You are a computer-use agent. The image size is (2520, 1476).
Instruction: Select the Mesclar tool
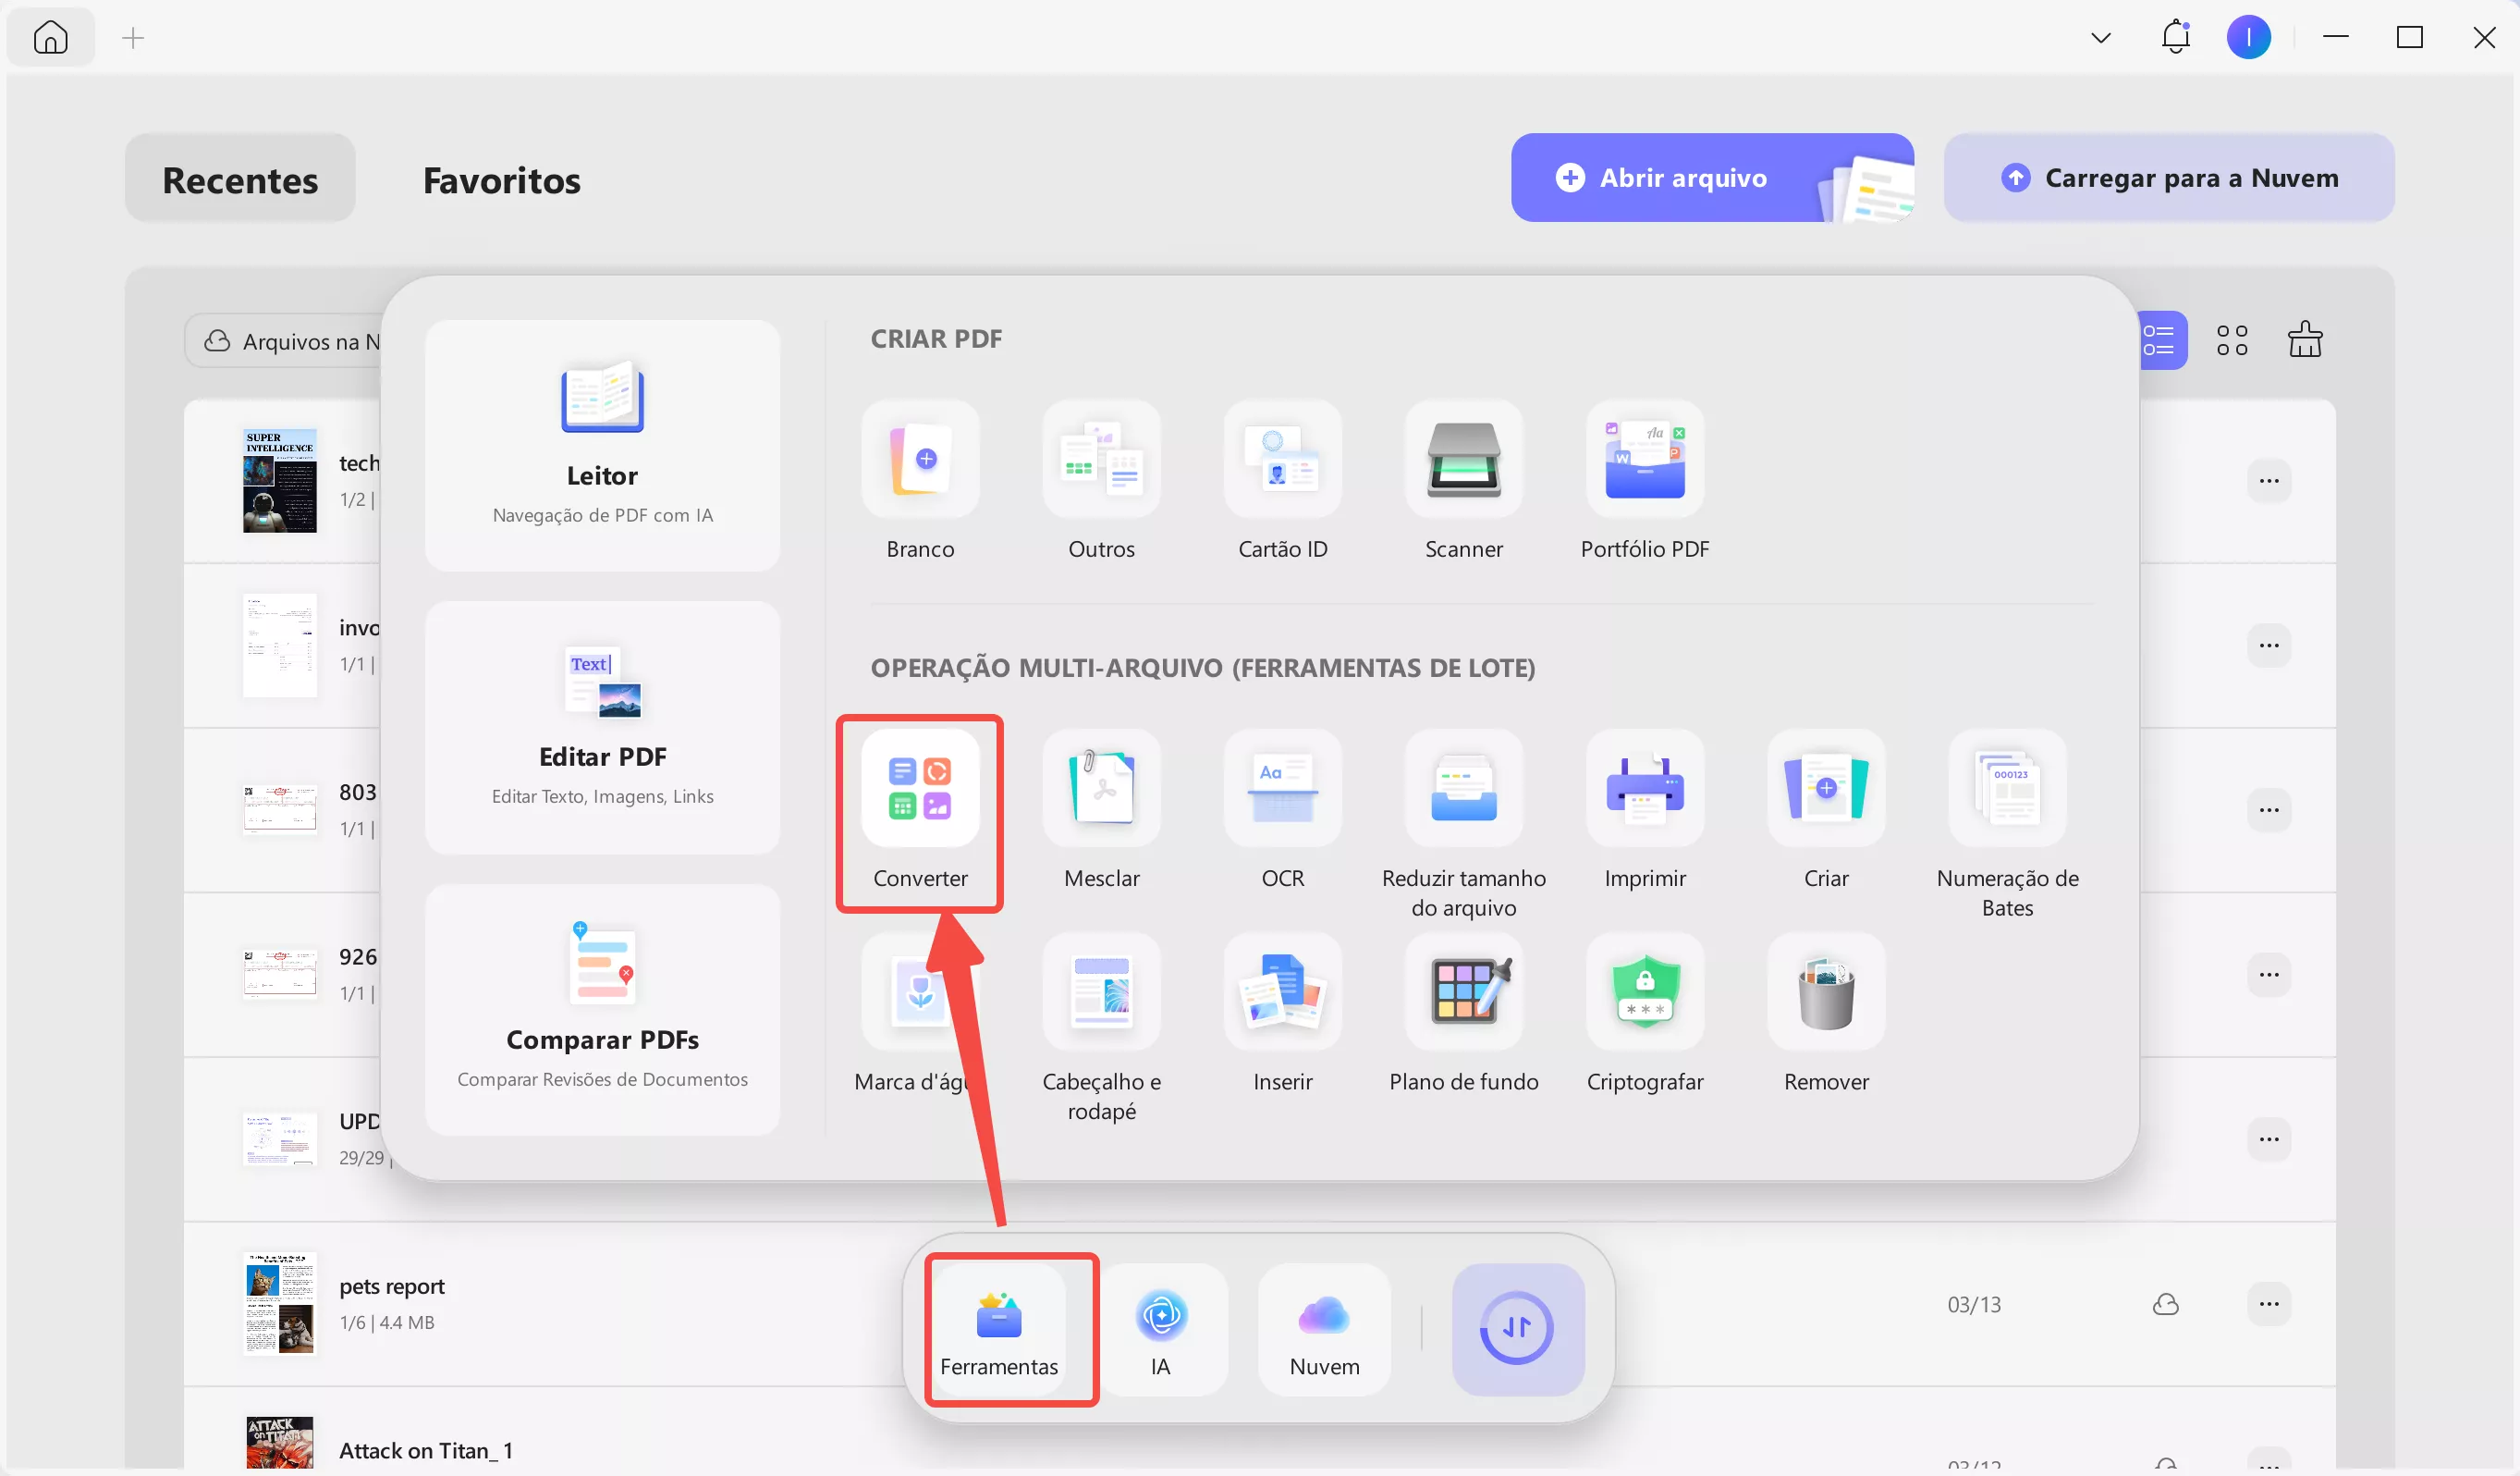coord(1101,791)
